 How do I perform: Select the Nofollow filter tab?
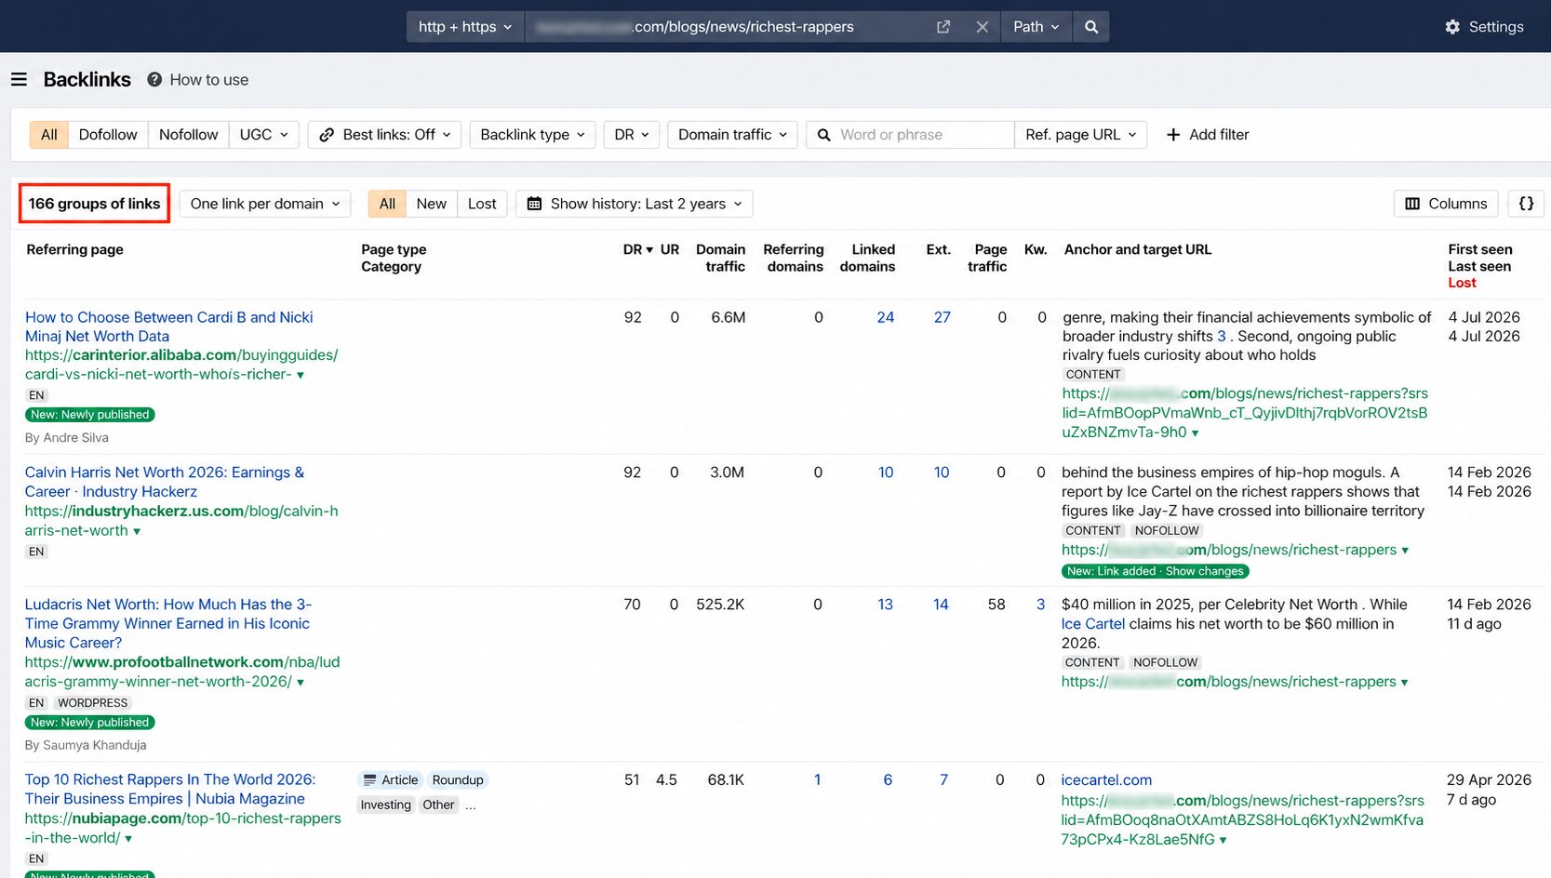(188, 135)
